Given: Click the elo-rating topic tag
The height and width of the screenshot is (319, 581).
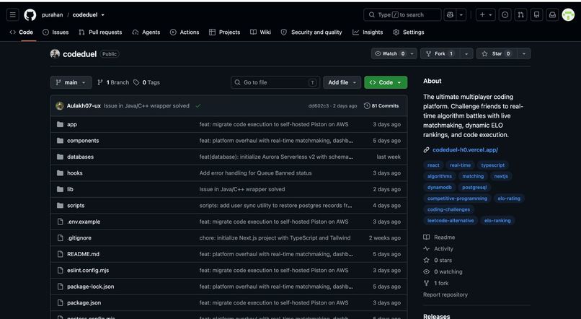Looking at the screenshot, I should [x=509, y=198].
